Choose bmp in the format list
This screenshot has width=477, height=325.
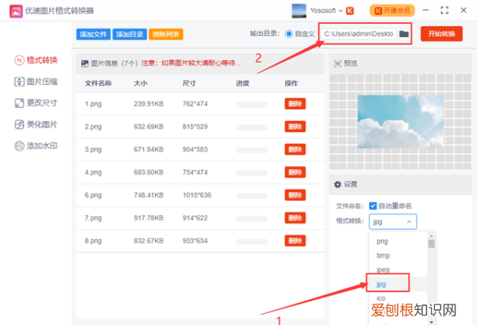click(383, 255)
